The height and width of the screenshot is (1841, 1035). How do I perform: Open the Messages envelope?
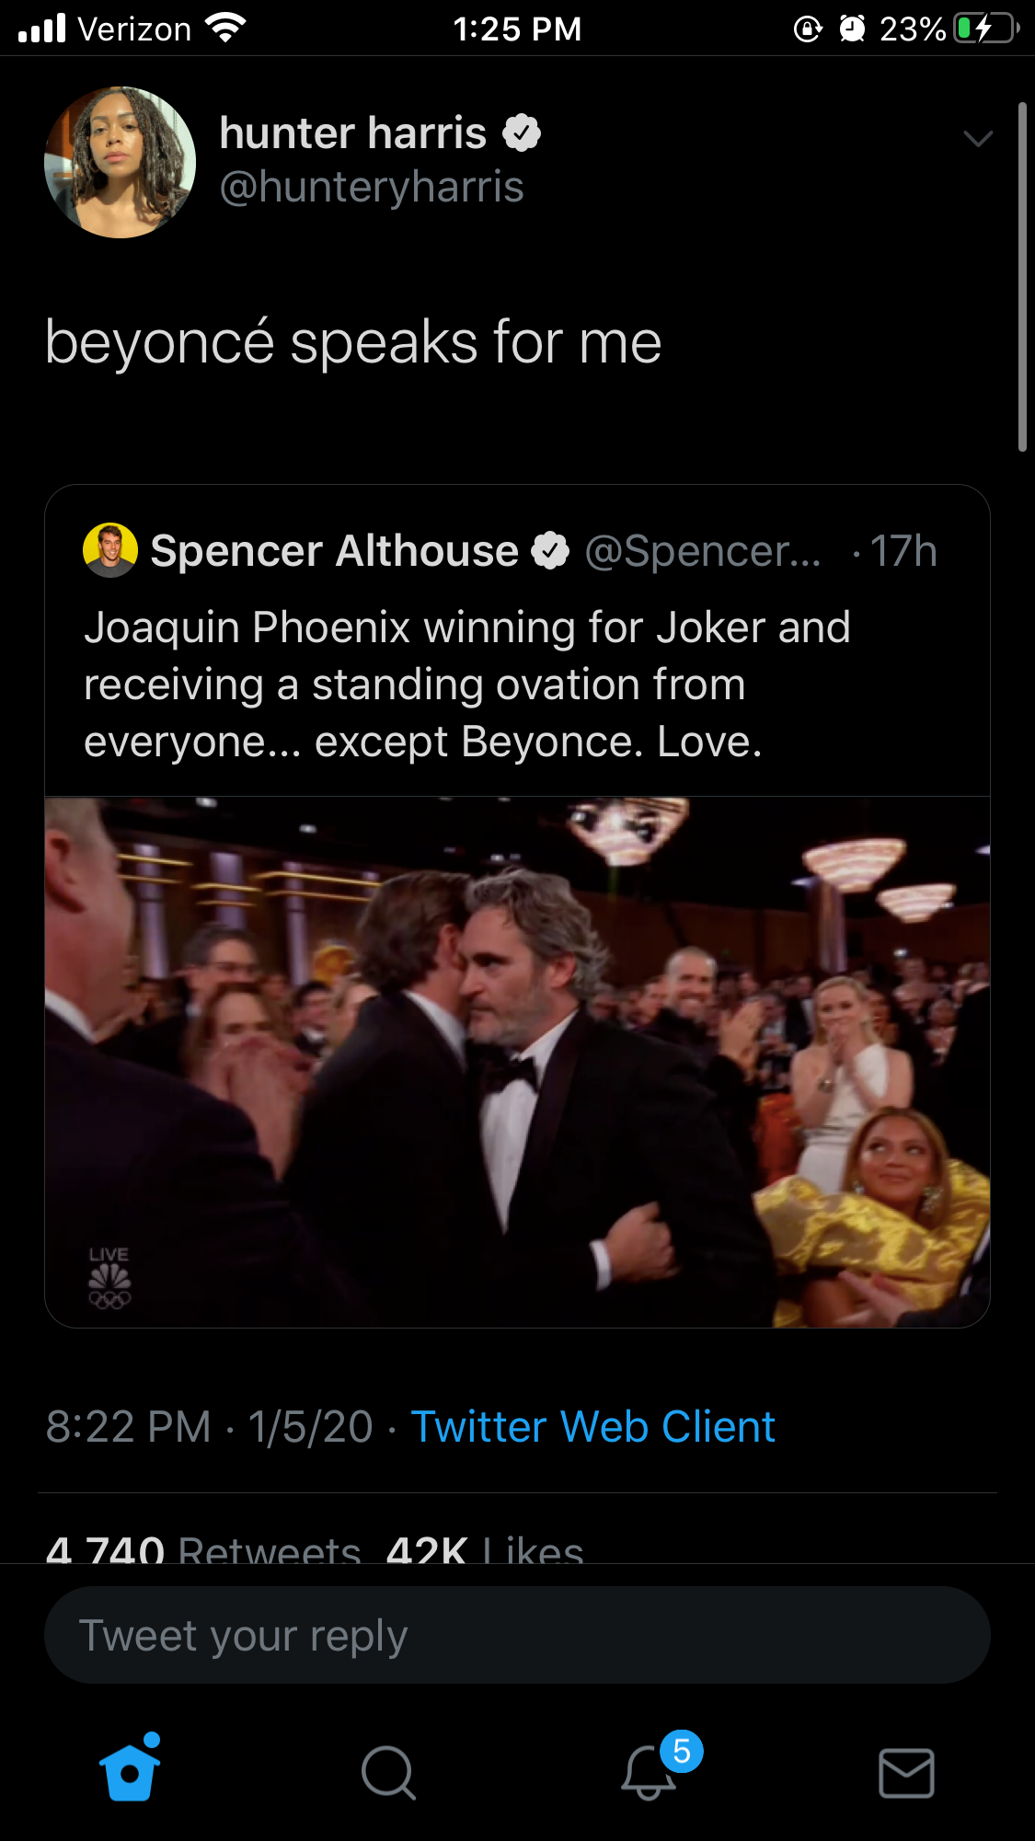[906, 1772]
